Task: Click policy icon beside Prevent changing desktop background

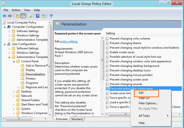Action: pos(107,66)
